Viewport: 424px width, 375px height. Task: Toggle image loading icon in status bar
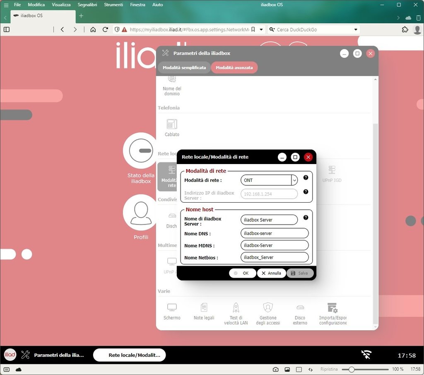pos(287,369)
